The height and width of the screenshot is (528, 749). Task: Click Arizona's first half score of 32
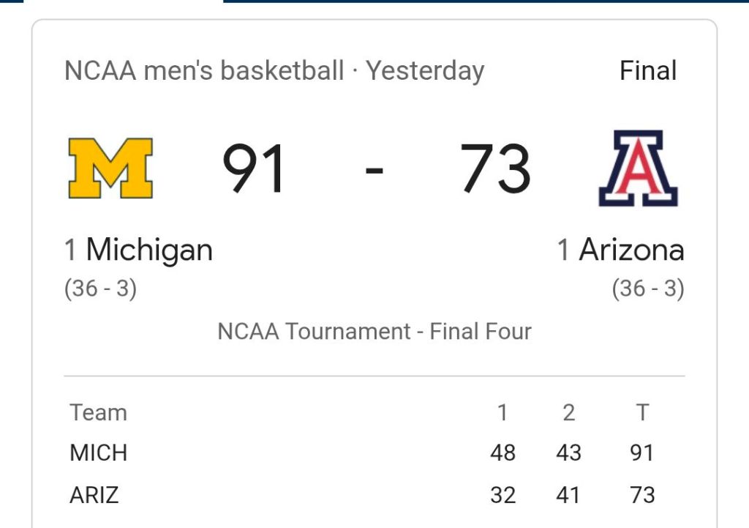click(503, 495)
